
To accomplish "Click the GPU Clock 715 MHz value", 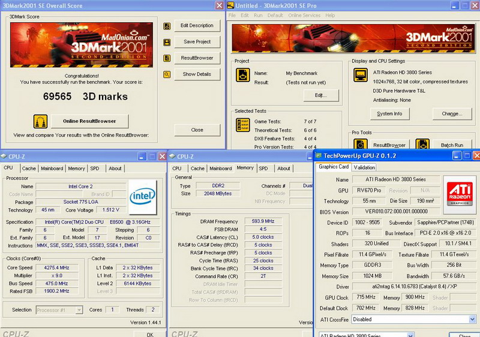I will point(366,297).
